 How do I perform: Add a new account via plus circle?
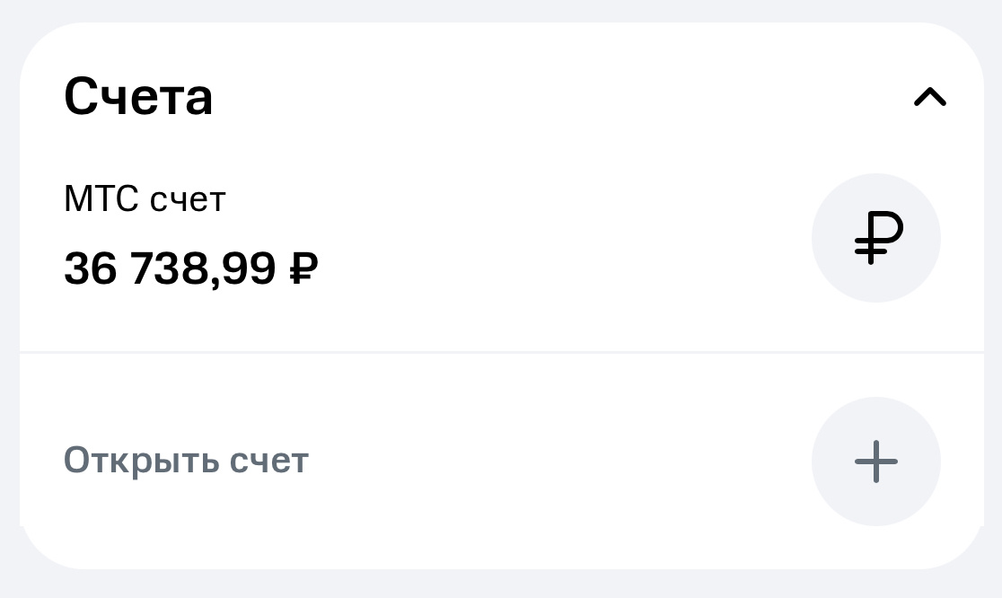(x=876, y=462)
